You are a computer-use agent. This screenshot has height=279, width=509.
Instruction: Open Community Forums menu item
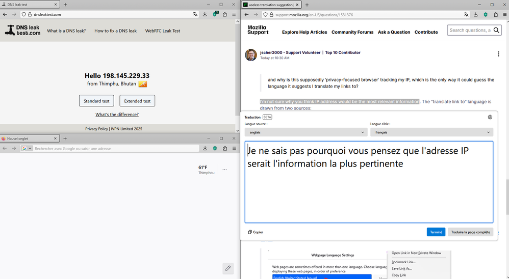click(352, 32)
